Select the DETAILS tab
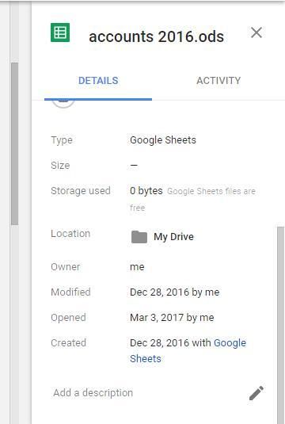Image resolution: width=285 pixels, height=424 pixels. (x=98, y=81)
